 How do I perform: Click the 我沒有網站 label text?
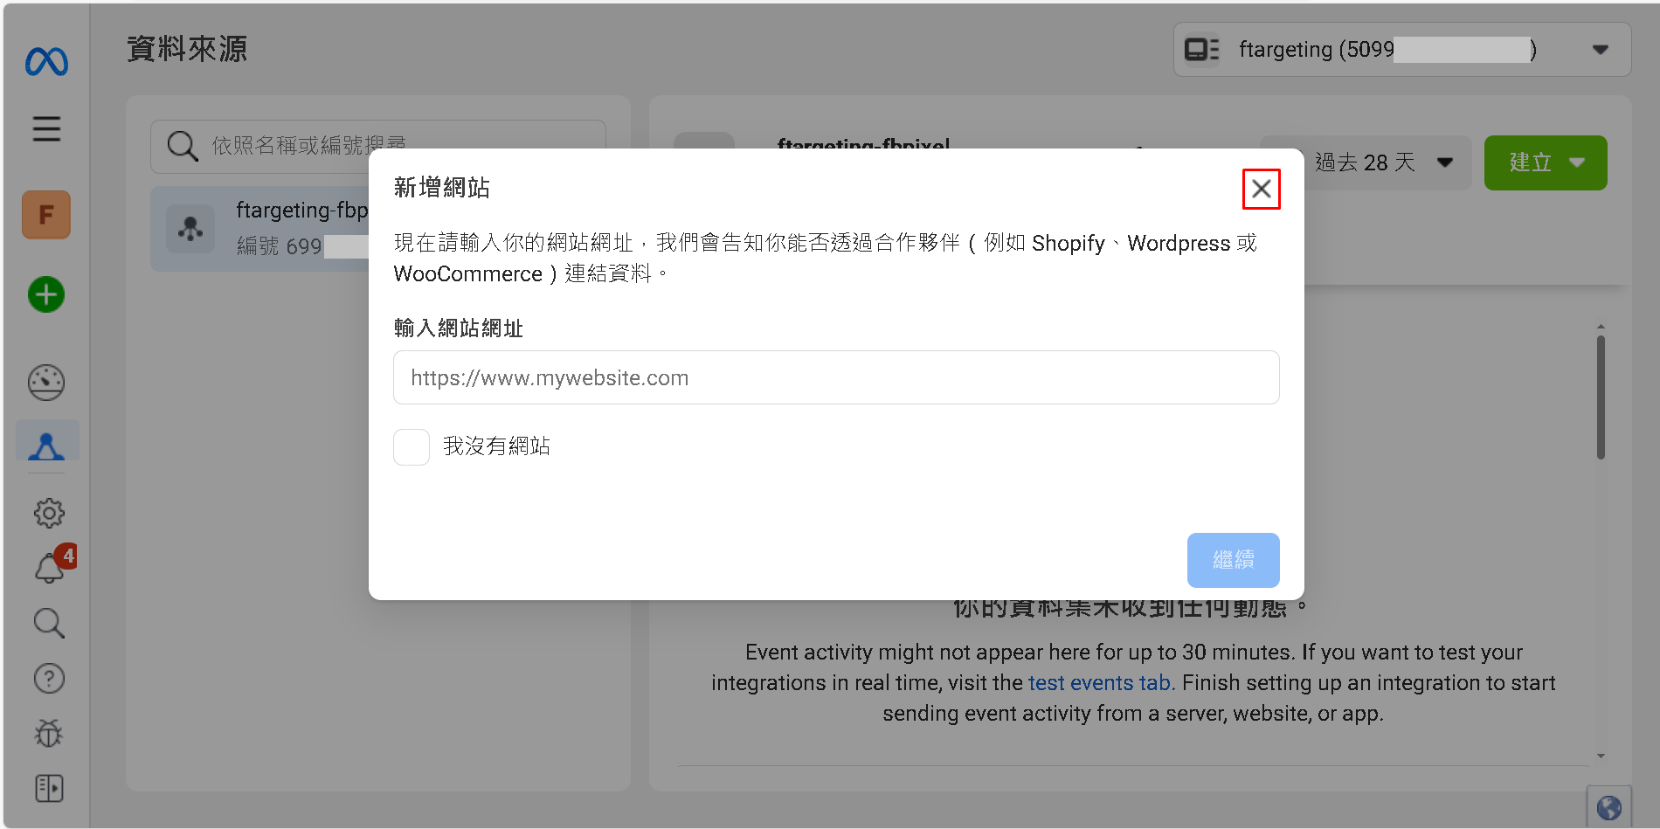pyautogui.click(x=496, y=446)
